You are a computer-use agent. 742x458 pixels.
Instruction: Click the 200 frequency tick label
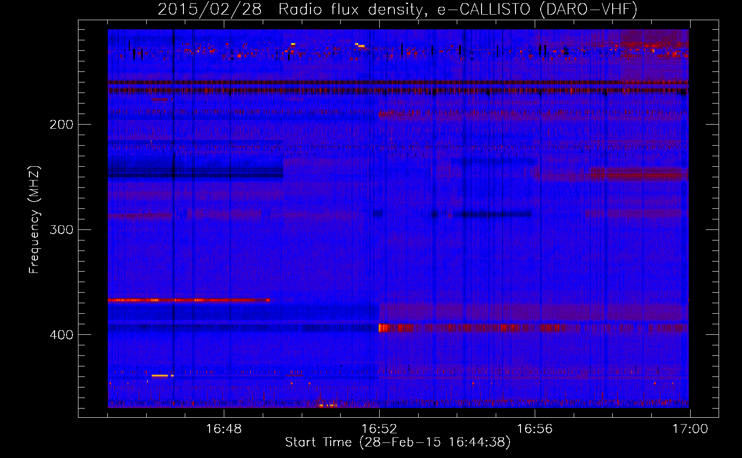click(61, 125)
